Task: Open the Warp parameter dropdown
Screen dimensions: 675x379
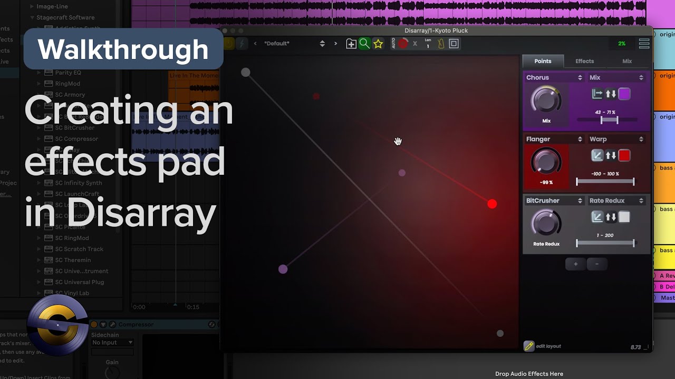Action: tap(617, 139)
